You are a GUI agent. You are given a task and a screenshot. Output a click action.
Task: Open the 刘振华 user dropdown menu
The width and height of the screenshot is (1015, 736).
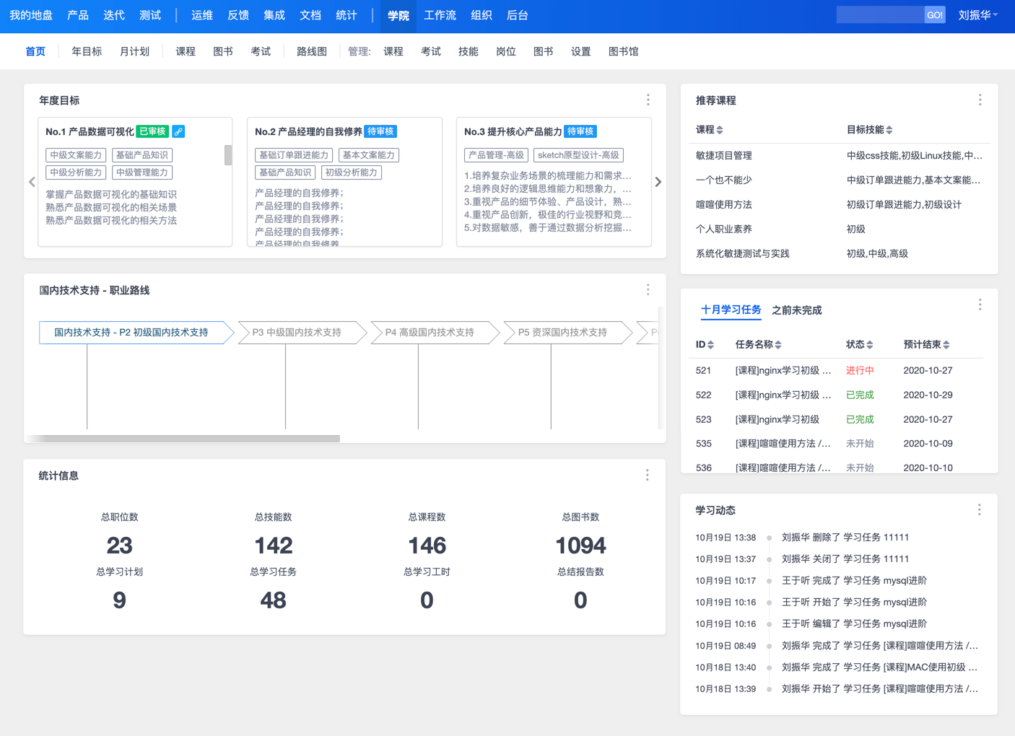pyautogui.click(x=977, y=15)
